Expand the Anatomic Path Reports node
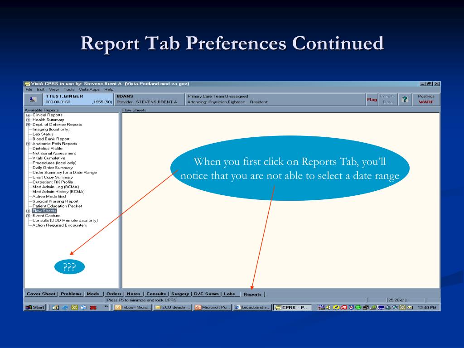 tap(28, 144)
